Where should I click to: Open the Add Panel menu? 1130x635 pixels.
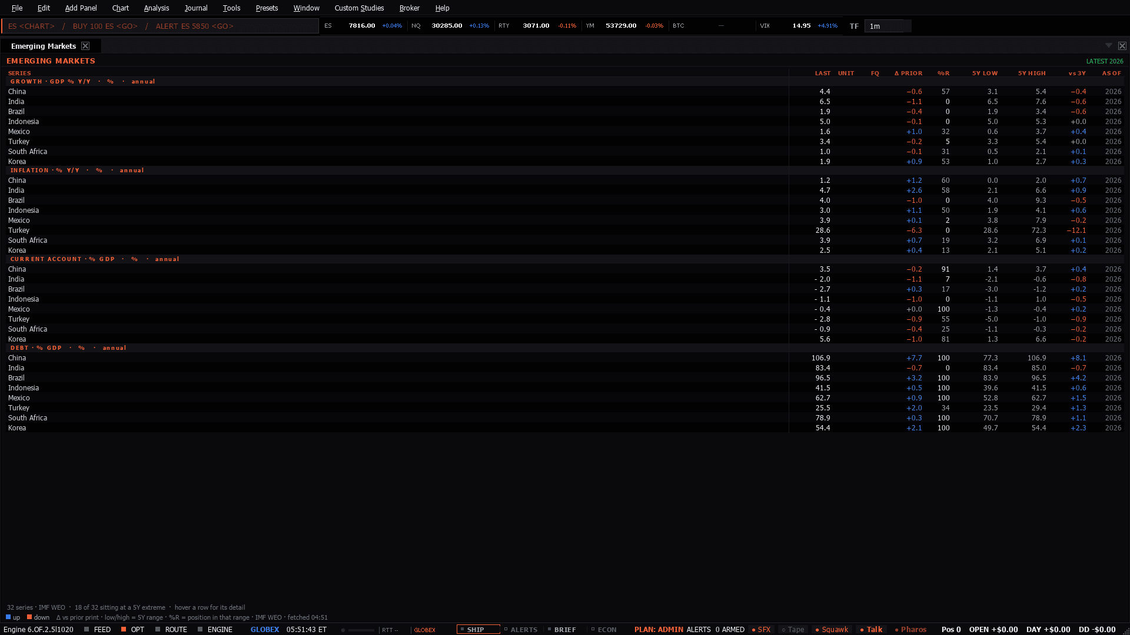[81, 8]
